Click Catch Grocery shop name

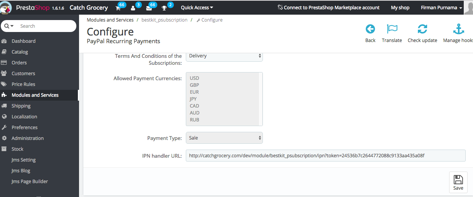point(88,8)
